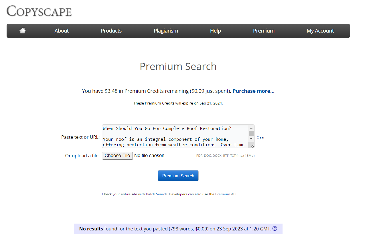Run the Premium Search button
This screenshot has height=245, width=379.
pos(178,176)
